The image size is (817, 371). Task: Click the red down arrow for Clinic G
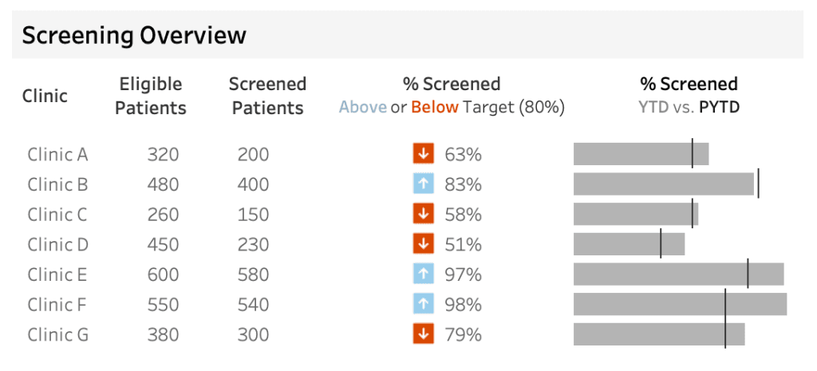423,334
